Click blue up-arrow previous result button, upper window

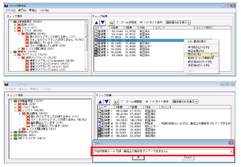tap(96, 23)
